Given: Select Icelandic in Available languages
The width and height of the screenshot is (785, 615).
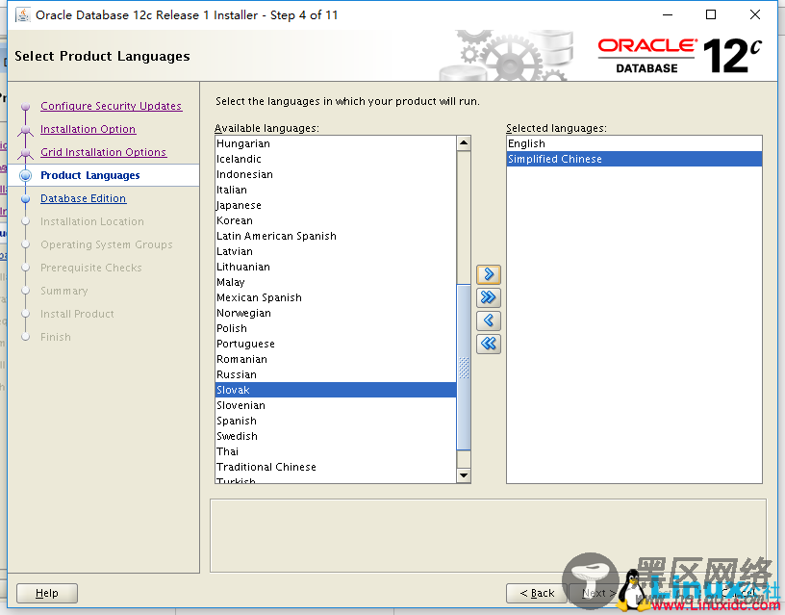Looking at the screenshot, I should tap(336, 159).
